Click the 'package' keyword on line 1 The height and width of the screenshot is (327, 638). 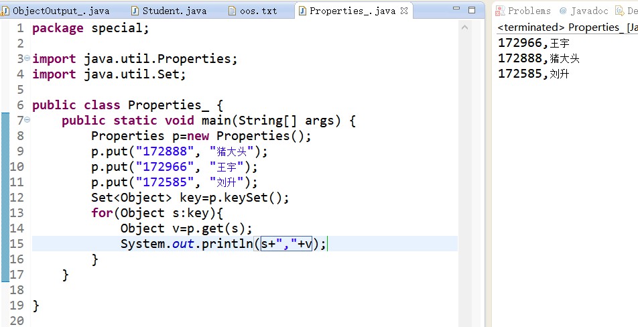coord(58,28)
